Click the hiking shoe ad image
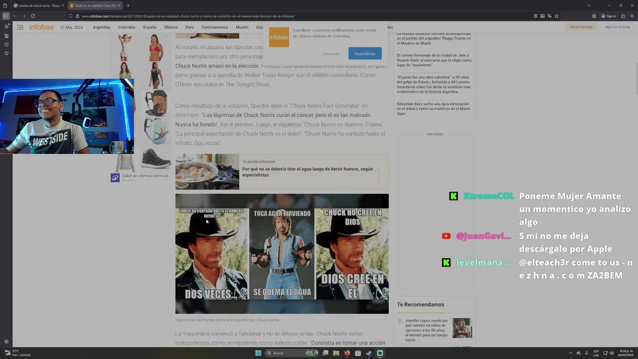 pos(156,159)
